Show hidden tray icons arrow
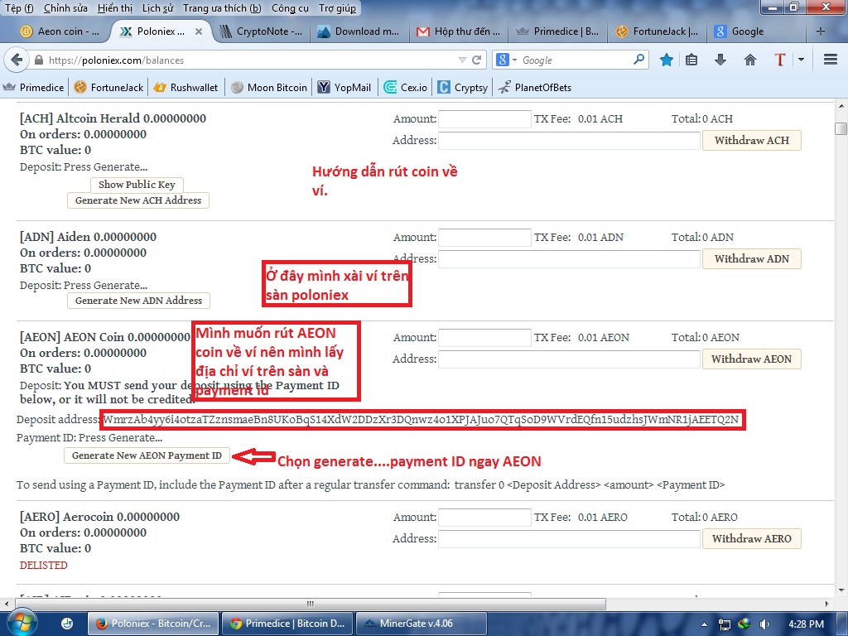The width and height of the screenshot is (848, 636). 704,624
